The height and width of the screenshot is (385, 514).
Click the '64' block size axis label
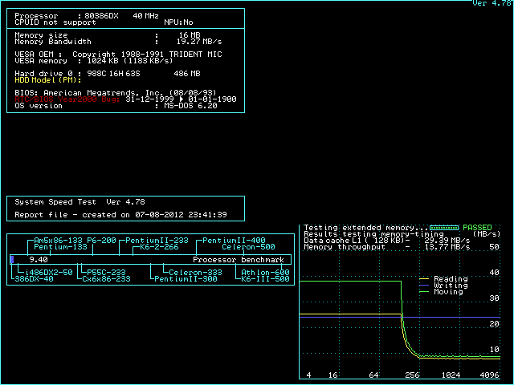(373, 375)
